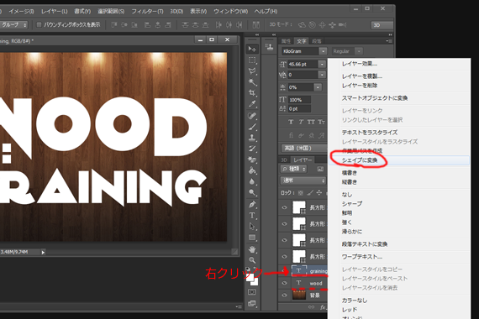Select the Pen tool
Image resolution: width=479 pixels, height=319 pixels.
[252, 204]
